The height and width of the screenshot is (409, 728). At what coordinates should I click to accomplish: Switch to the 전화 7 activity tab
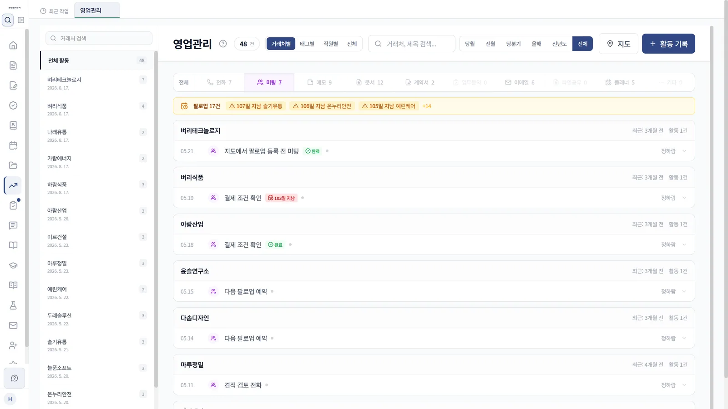coord(219,82)
